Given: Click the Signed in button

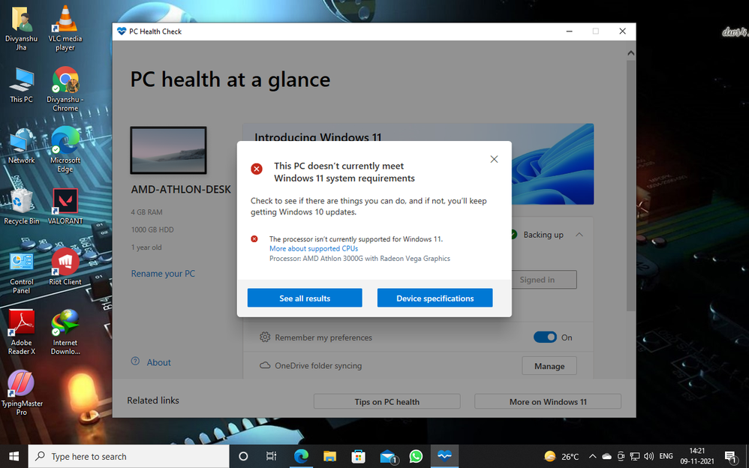Looking at the screenshot, I should (544, 280).
